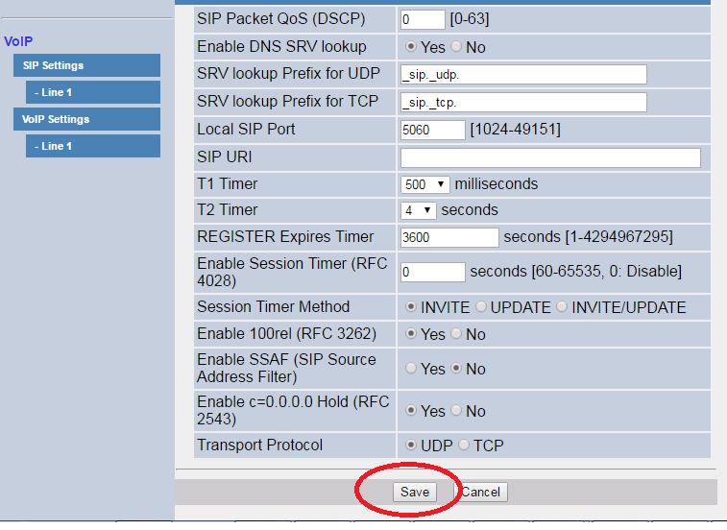727x530 pixels.
Task: Click the SIP URI text field
Action: (x=550, y=158)
